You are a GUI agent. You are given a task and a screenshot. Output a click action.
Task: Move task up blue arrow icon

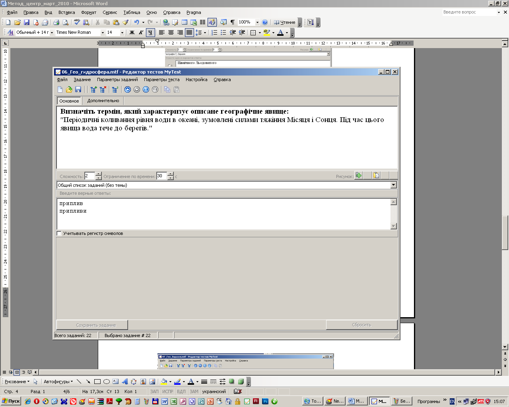click(x=128, y=89)
